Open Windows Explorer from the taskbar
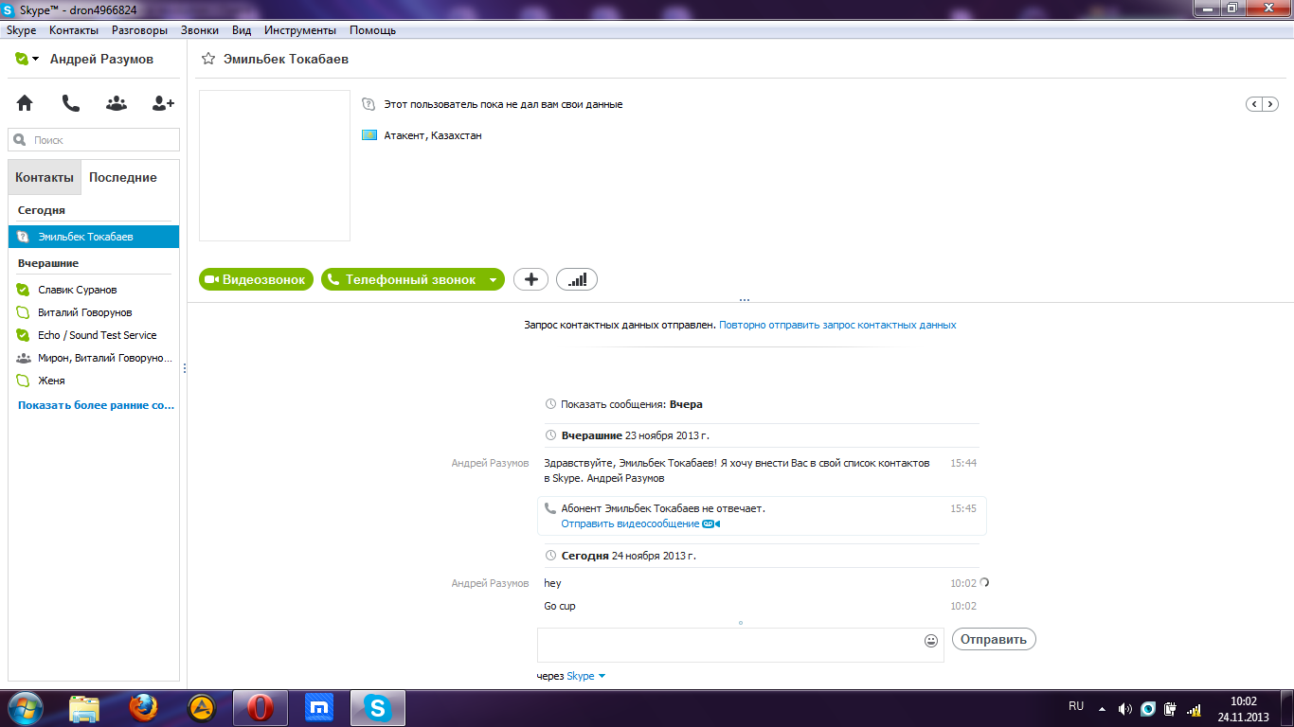The width and height of the screenshot is (1294, 727). point(84,708)
